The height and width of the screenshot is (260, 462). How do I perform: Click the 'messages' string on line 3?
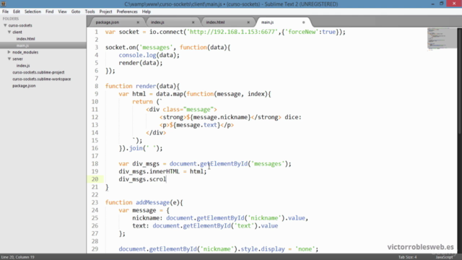pos(156,48)
